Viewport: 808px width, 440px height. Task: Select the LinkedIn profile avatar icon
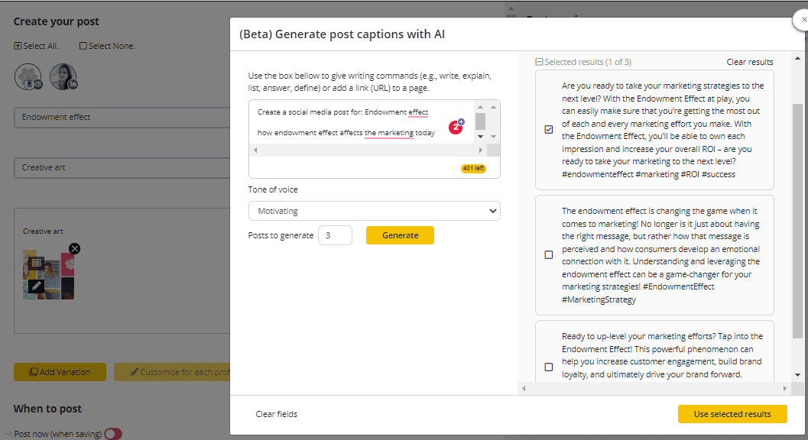coord(63,76)
